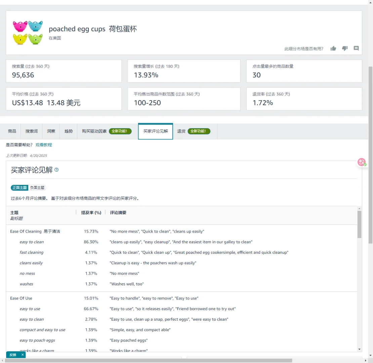The image size is (373, 363).
Task: Click the thumbs up feedback icon
Action: click(333, 48)
